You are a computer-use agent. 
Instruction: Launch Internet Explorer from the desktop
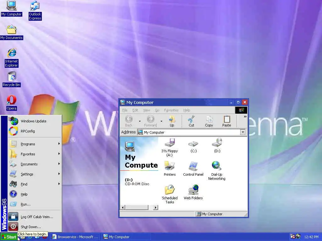point(12,58)
